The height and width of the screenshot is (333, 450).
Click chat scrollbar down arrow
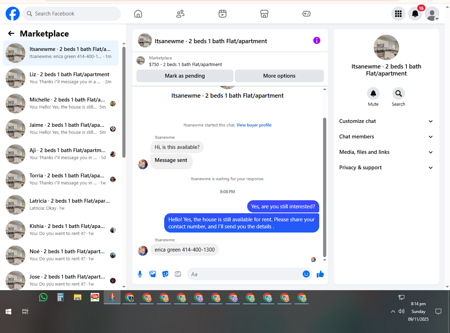(x=324, y=260)
